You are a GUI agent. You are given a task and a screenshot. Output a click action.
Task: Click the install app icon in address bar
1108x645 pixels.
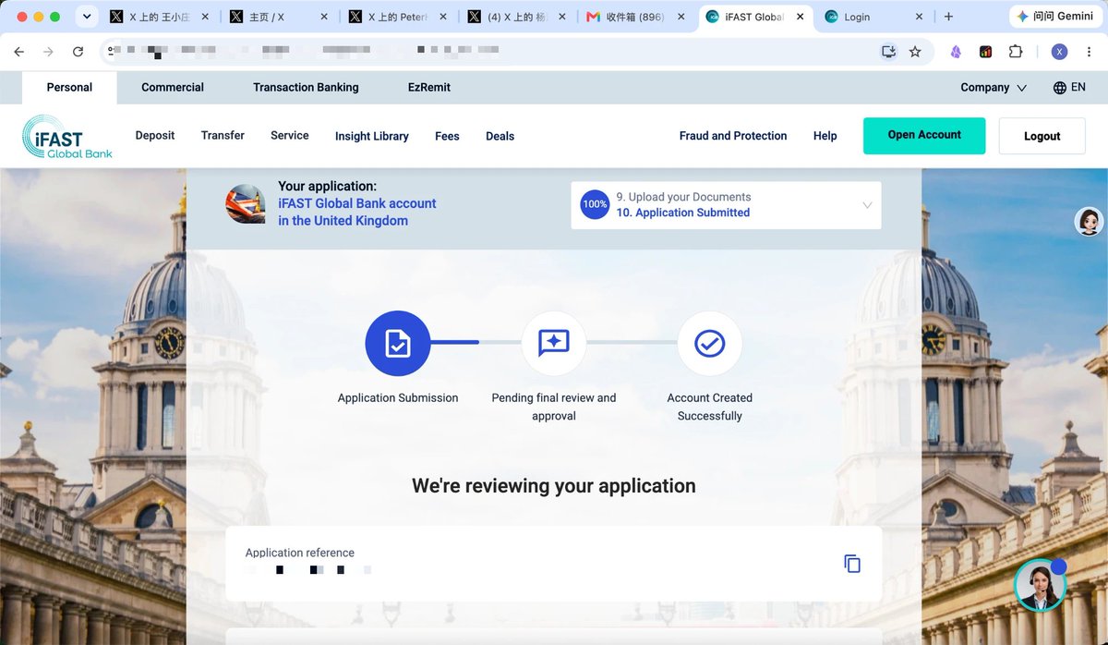pyautogui.click(x=888, y=52)
